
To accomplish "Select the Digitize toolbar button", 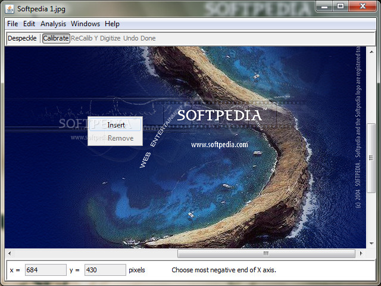I will [110, 38].
